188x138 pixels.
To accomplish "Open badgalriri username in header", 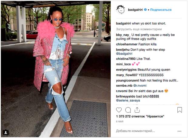I will click(x=135, y=10).
